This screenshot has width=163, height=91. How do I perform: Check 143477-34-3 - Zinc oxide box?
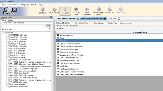pyautogui.click(x=9, y=37)
